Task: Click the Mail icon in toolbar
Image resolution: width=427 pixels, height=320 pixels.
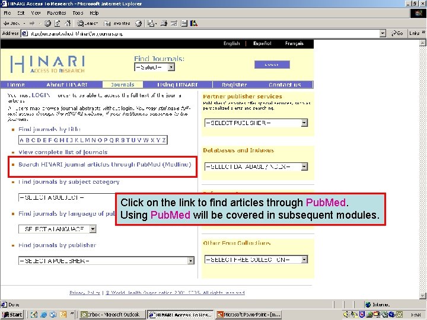Action: pos(152,23)
